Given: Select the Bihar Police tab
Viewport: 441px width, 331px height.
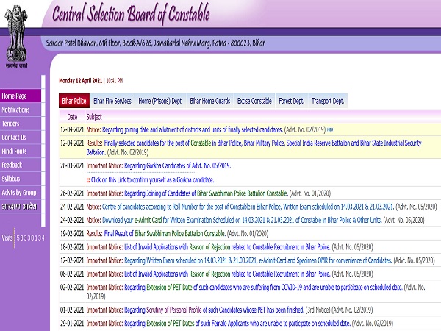Looking at the screenshot, I should [x=74, y=101].
